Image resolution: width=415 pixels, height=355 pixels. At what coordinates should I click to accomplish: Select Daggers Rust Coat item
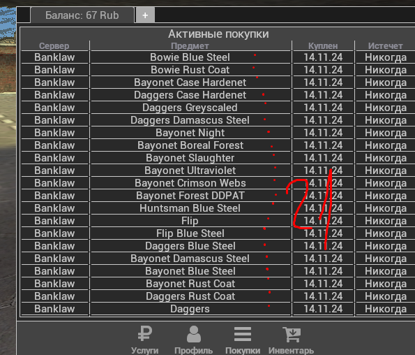click(190, 296)
